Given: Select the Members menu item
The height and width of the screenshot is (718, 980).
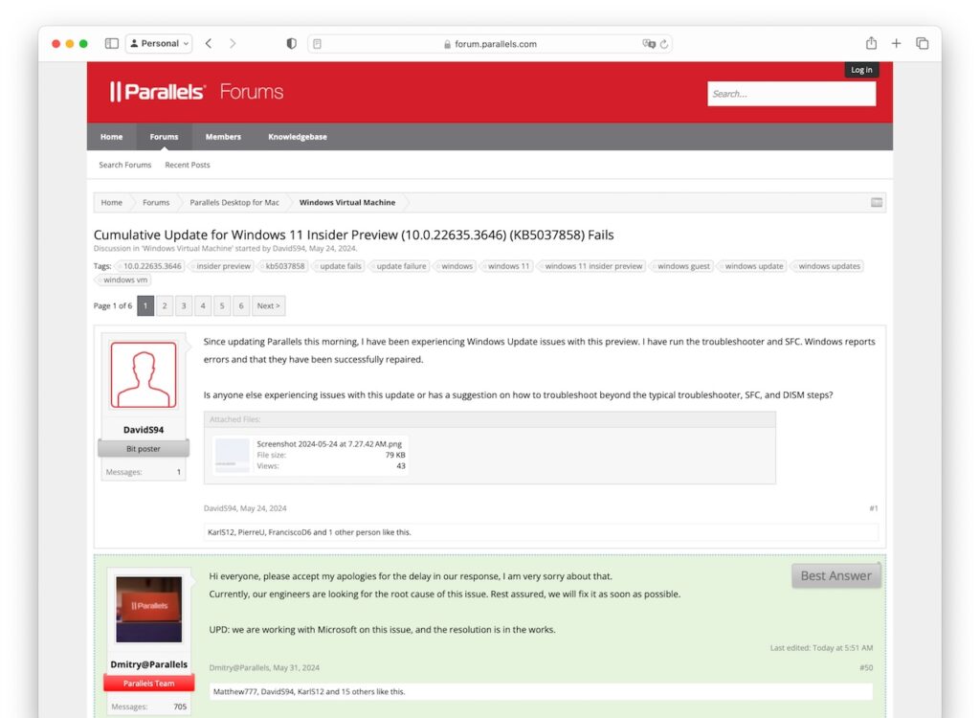Looking at the screenshot, I should [x=223, y=136].
